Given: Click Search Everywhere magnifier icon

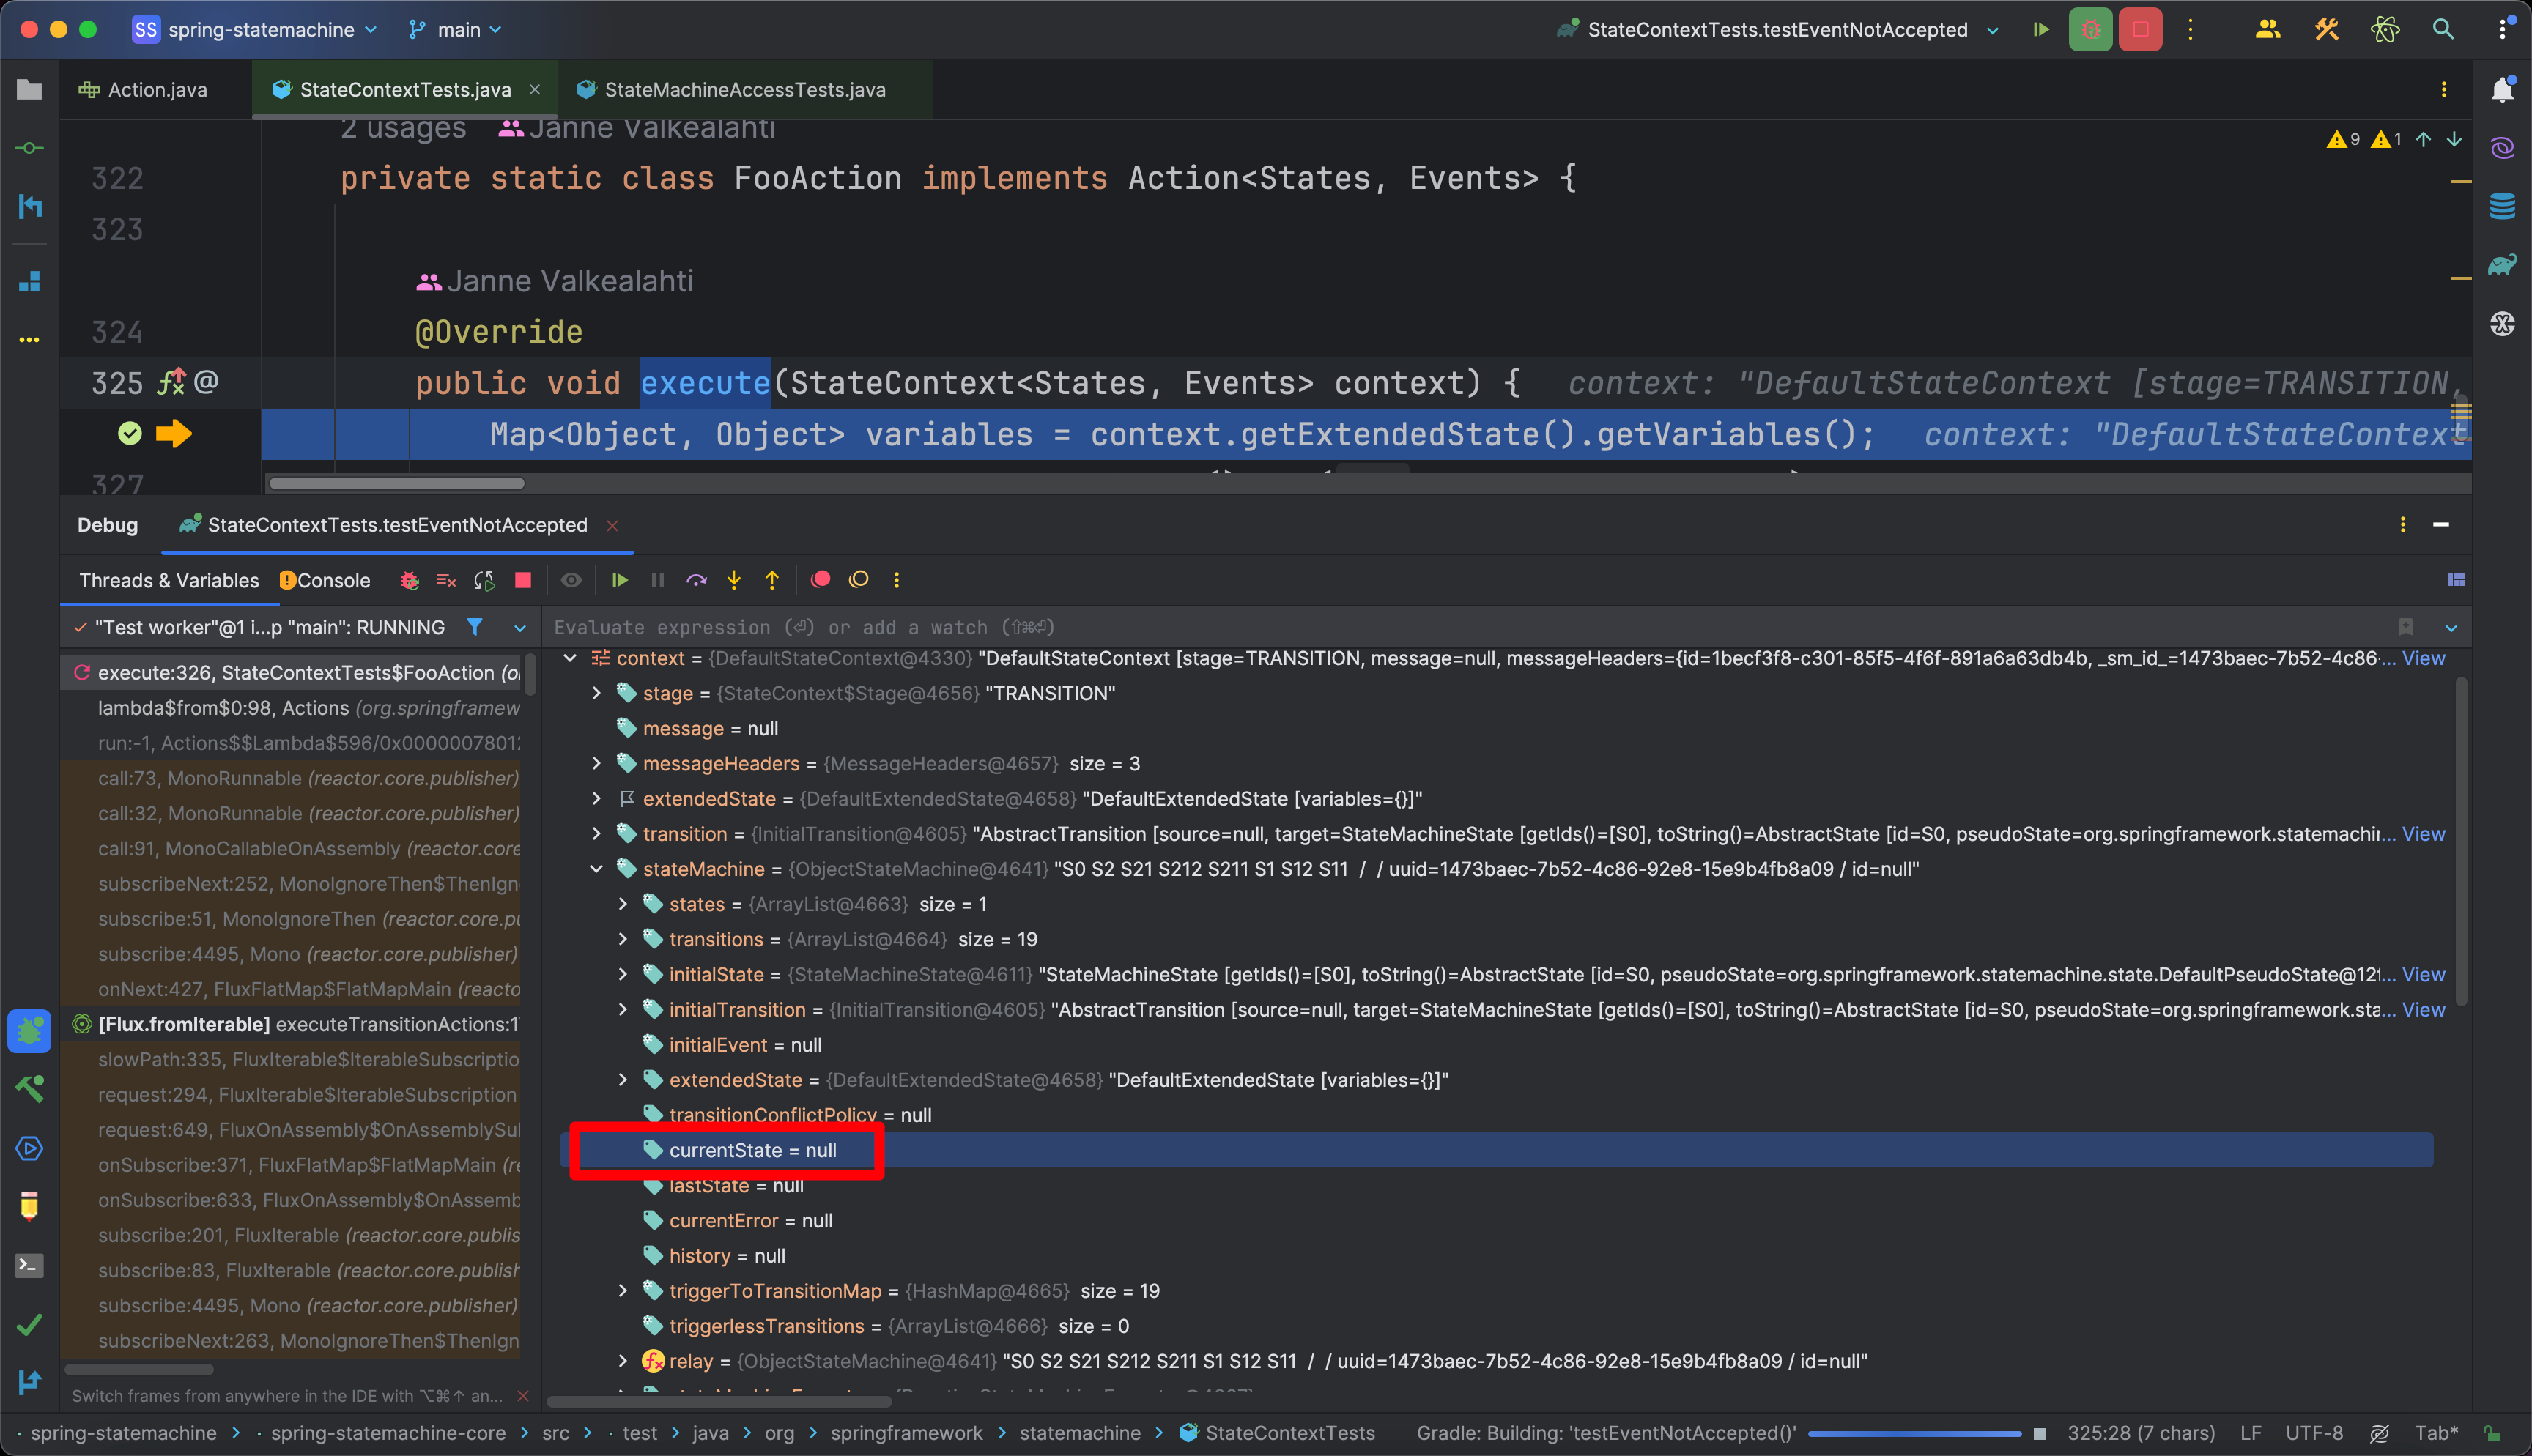Looking at the screenshot, I should tap(2443, 30).
